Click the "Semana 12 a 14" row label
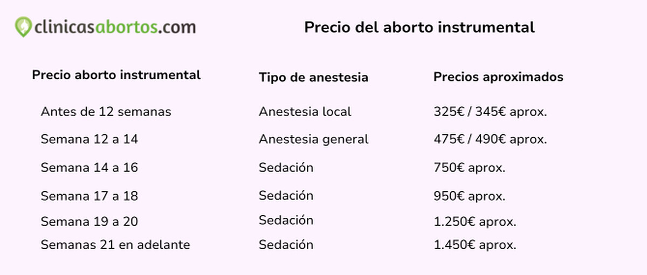 (89, 139)
